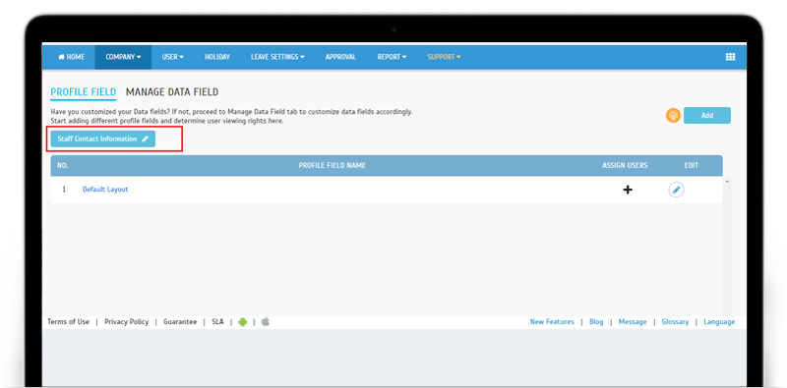Viewport: 787px width, 388px height.
Task: Click the pencil edit icon for Default Layout
Action: point(676,190)
